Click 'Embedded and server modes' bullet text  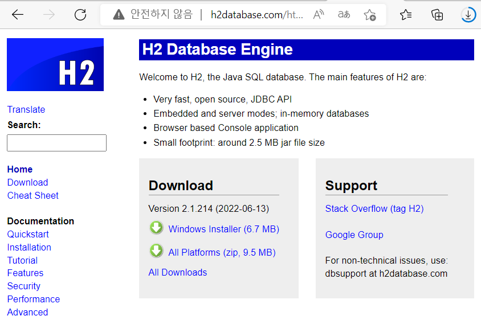(x=261, y=113)
